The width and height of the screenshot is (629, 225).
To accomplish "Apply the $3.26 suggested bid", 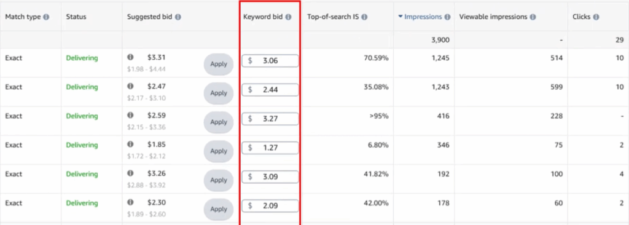I will tap(219, 180).
